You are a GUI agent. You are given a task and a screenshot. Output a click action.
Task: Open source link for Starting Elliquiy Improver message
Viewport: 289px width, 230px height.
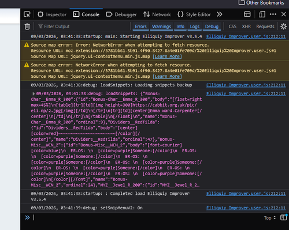pos(246,36)
